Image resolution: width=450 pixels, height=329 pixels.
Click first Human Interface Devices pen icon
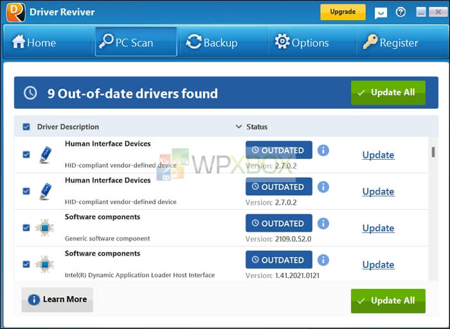click(45, 155)
